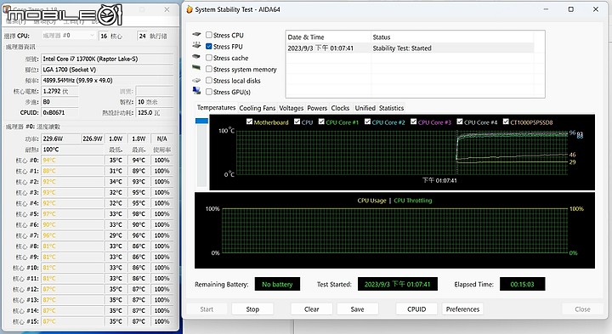Switch to the Clocks tab
Viewport: 612px width, 334px height.
pyautogui.click(x=340, y=108)
